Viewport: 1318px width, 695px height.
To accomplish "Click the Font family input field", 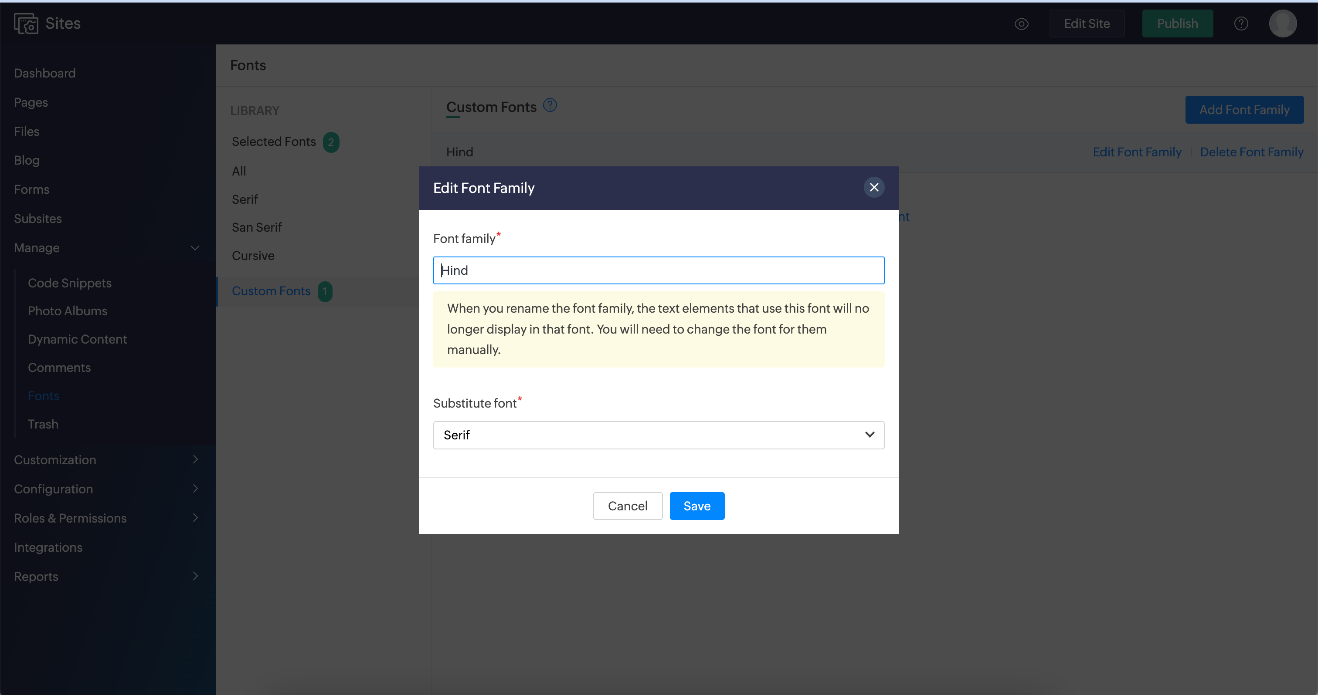I will point(658,270).
